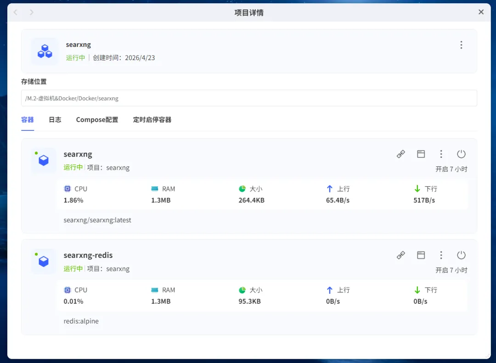This screenshot has height=363, width=496.
Task: Click the RAM icon in searxng container
Action: (x=155, y=189)
